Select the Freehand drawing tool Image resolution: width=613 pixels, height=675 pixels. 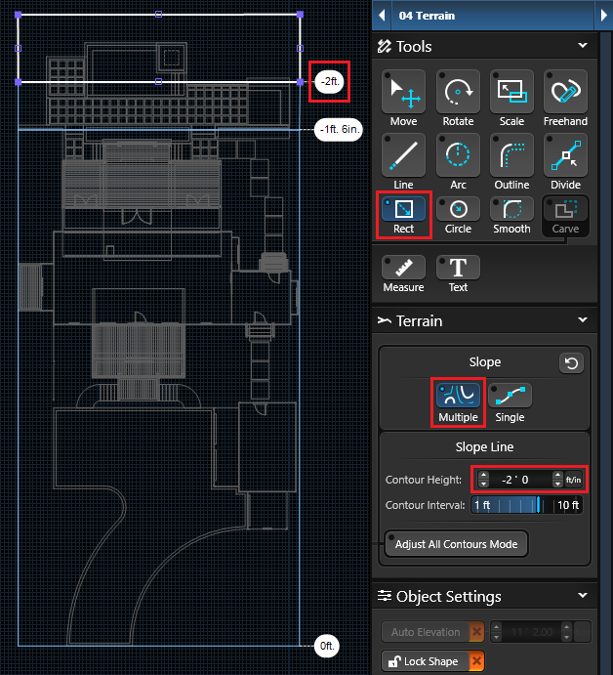[x=565, y=98]
